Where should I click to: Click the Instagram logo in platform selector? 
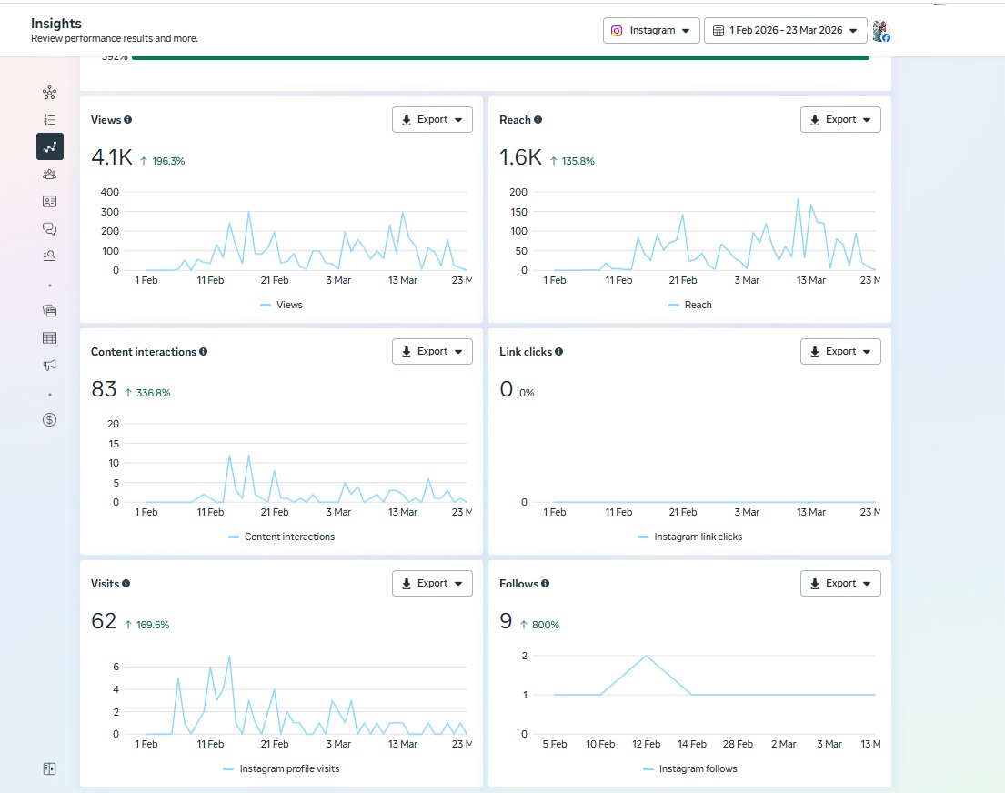pos(617,31)
